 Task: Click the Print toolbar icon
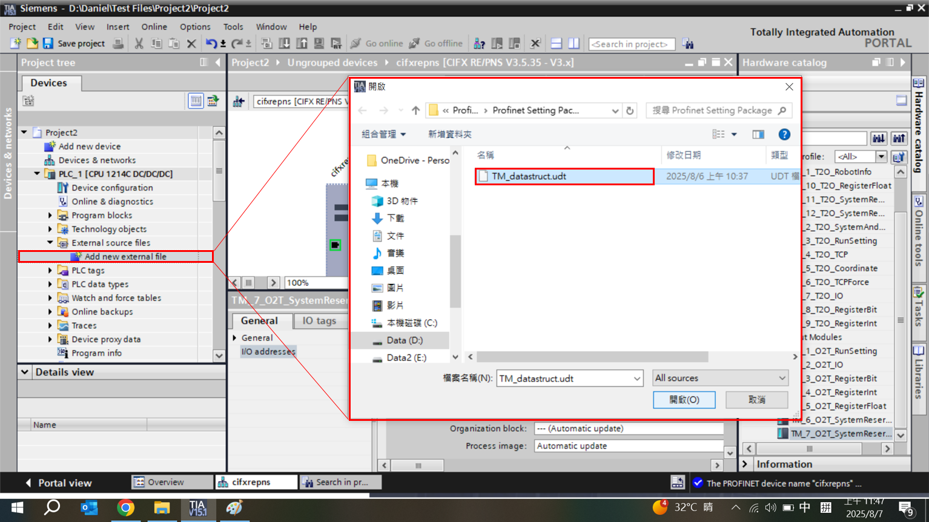[118, 44]
